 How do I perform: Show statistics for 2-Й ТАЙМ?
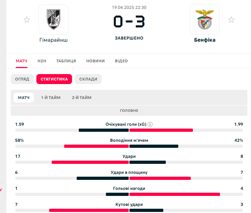[82, 98]
